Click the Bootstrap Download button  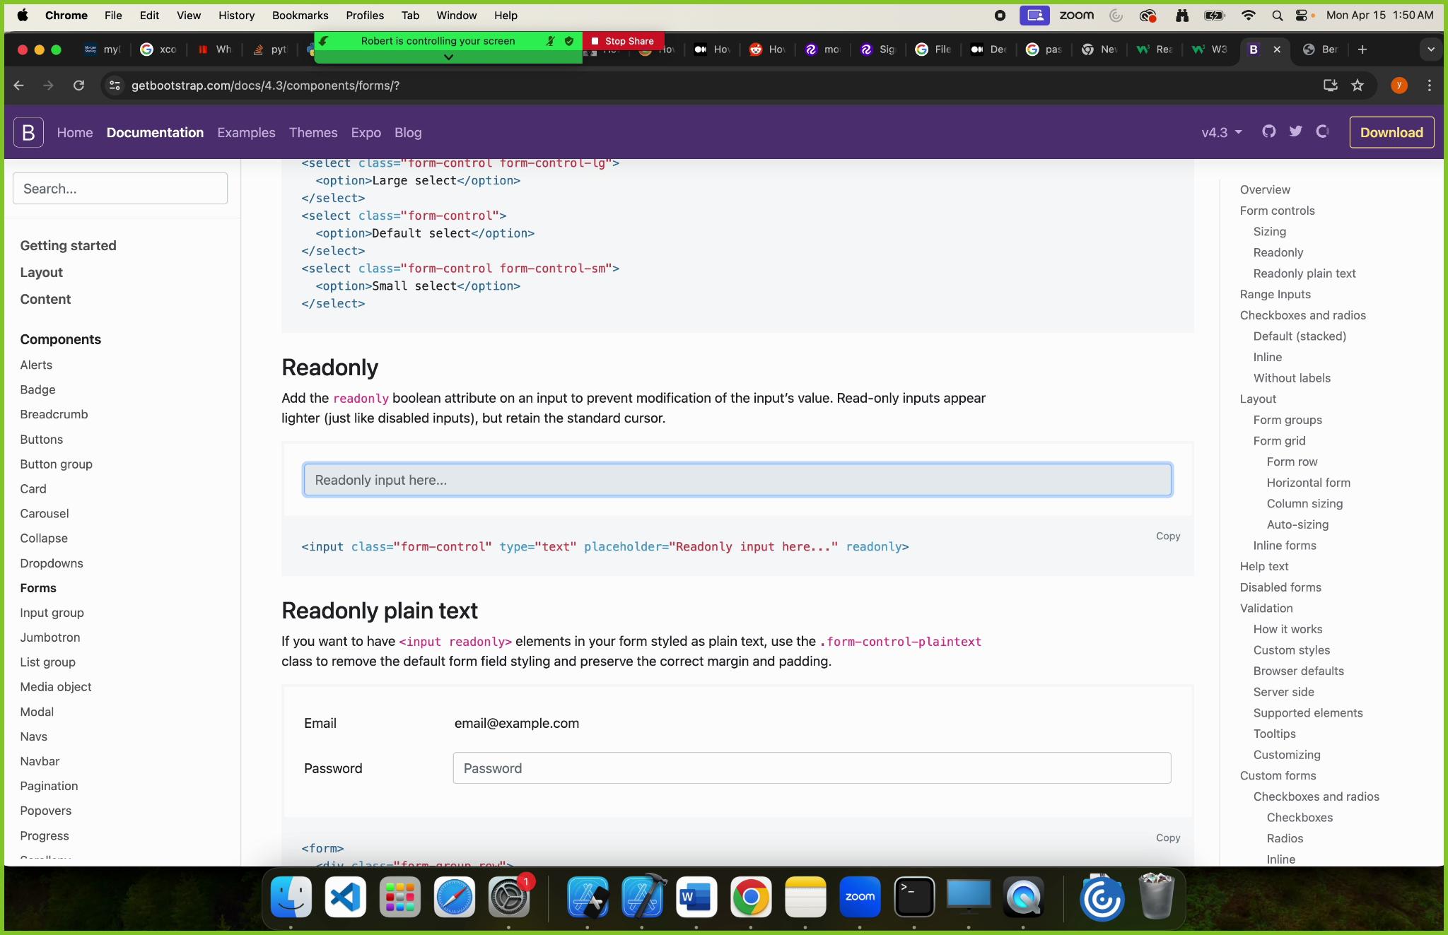pos(1392,132)
